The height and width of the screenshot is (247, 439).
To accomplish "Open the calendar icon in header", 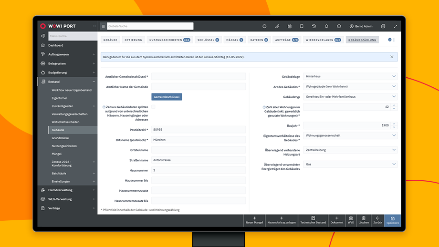I will pos(289,26).
